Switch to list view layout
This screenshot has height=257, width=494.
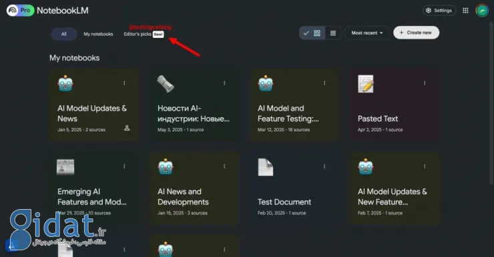(x=332, y=33)
